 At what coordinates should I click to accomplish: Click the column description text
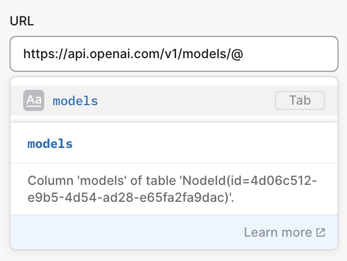(x=173, y=190)
